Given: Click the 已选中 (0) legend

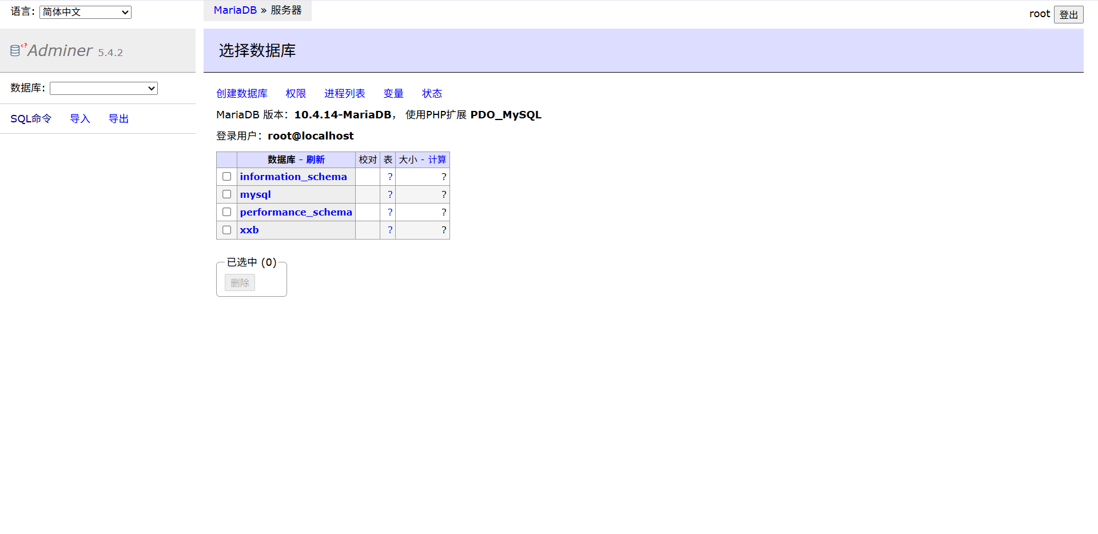Looking at the screenshot, I should point(252,262).
